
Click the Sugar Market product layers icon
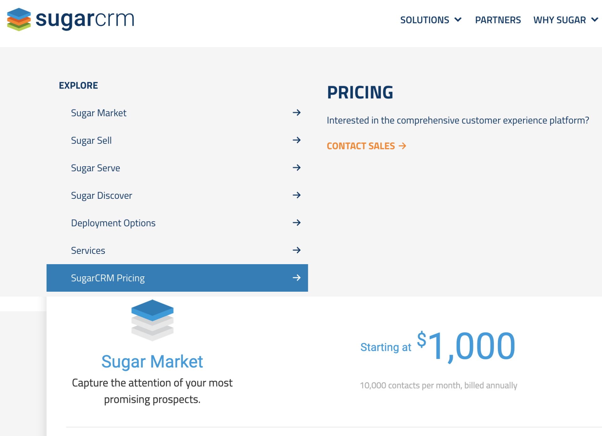click(x=152, y=320)
